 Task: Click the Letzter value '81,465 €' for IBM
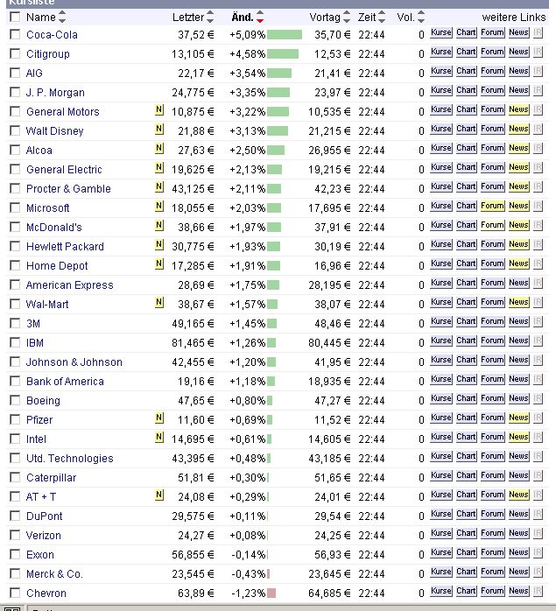click(x=193, y=343)
